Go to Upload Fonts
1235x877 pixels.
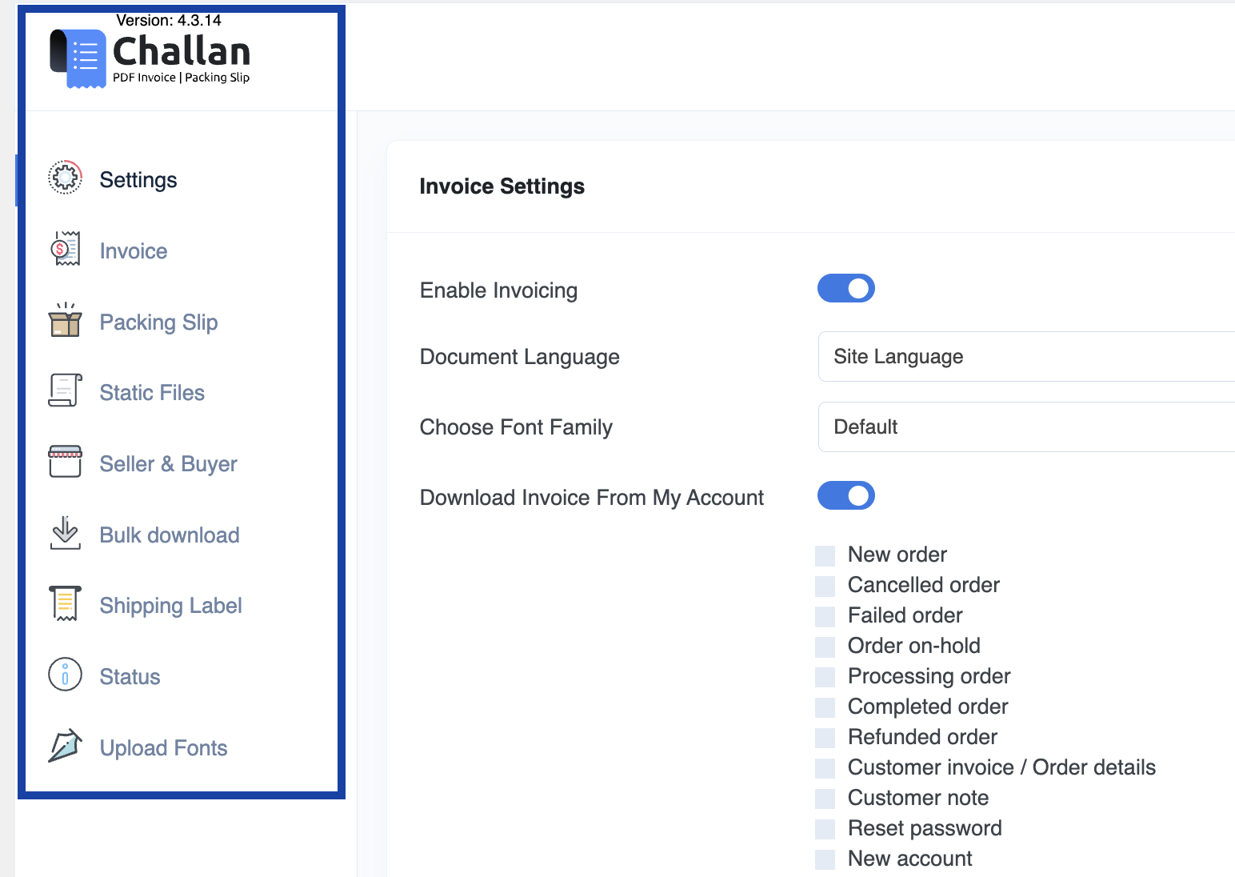[x=163, y=748]
